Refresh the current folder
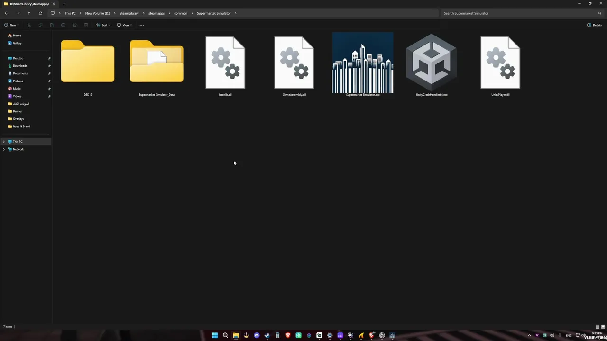Viewport: 607px width, 341px height. coord(40,13)
